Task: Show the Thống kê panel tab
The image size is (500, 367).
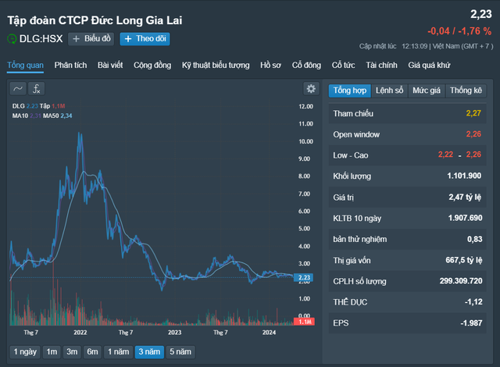Action: pos(467,91)
